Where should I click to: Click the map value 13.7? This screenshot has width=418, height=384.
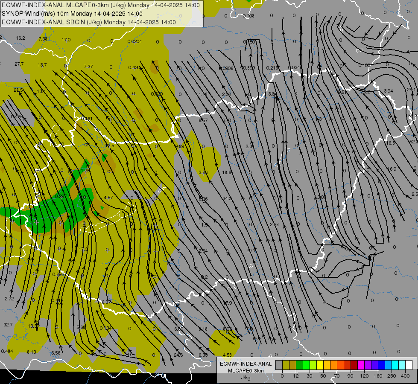(42, 65)
